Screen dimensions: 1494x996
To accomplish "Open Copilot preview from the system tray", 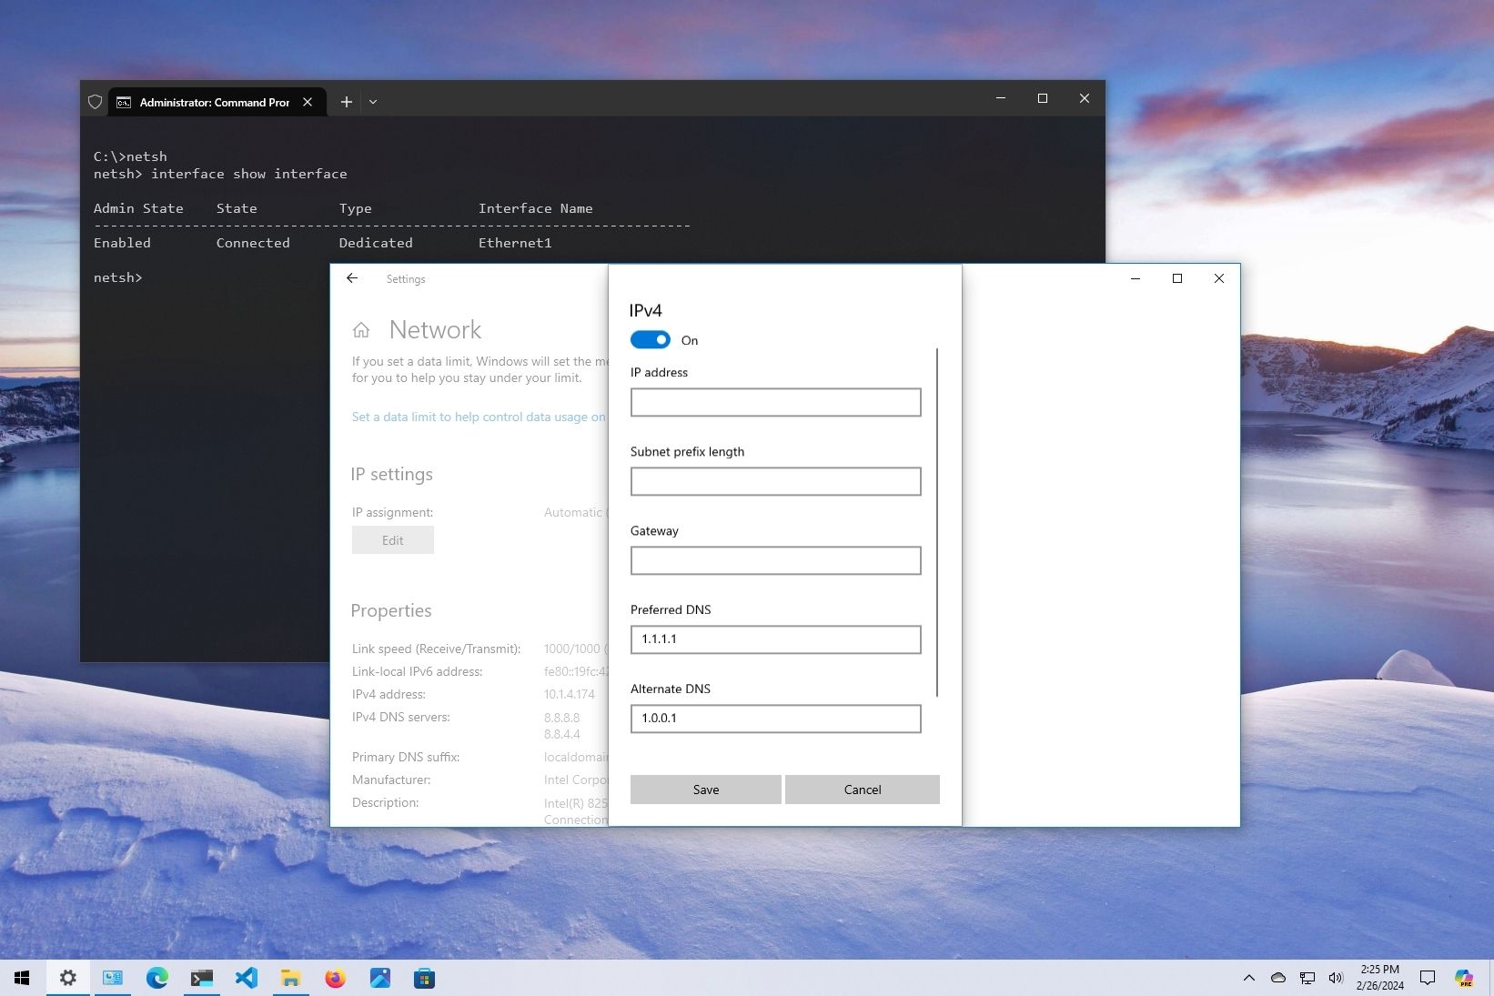I will (1465, 978).
